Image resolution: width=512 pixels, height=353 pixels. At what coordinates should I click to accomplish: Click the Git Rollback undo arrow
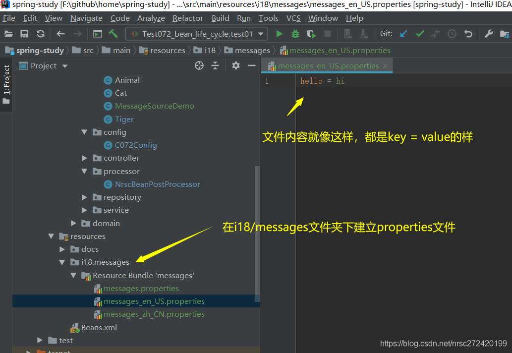point(468,34)
